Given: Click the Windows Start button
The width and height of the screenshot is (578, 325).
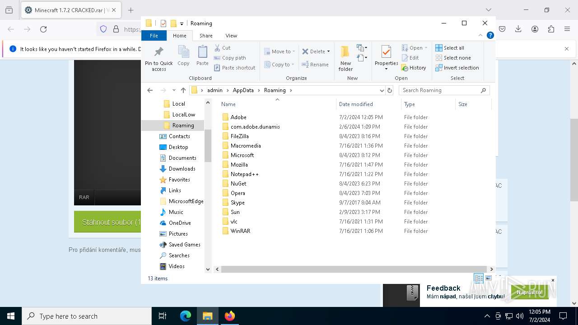Looking at the screenshot, I should point(11,316).
